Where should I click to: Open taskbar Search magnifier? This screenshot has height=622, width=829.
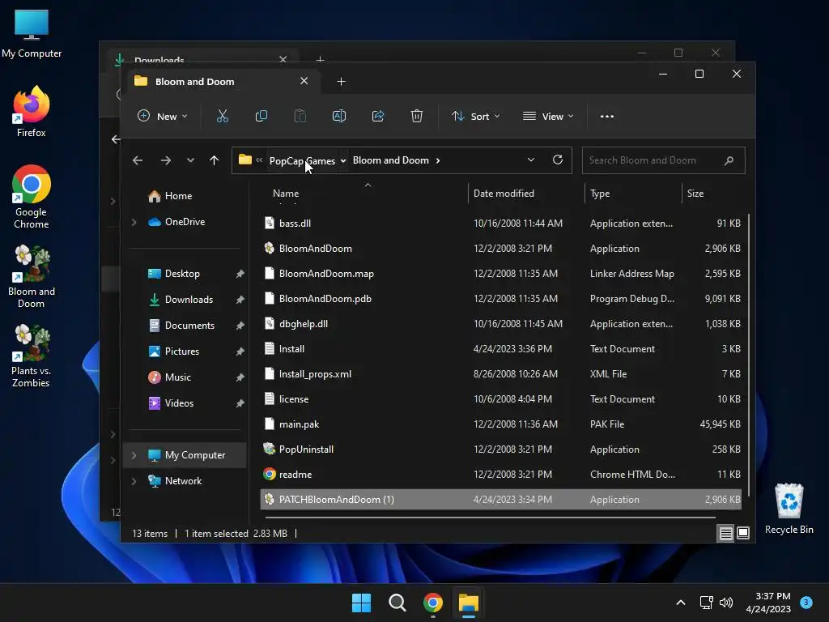point(397,603)
